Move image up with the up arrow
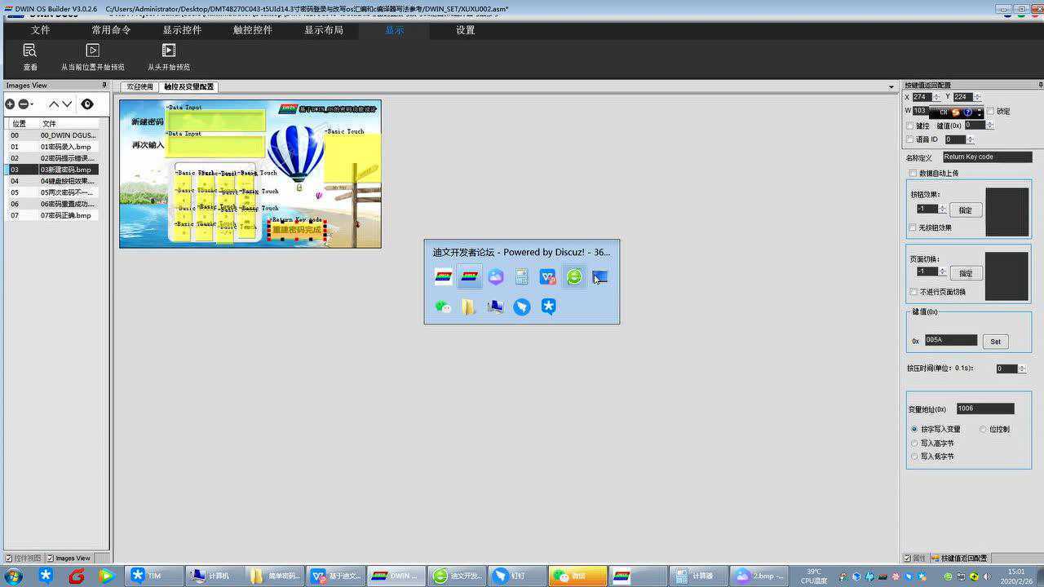 (54, 104)
